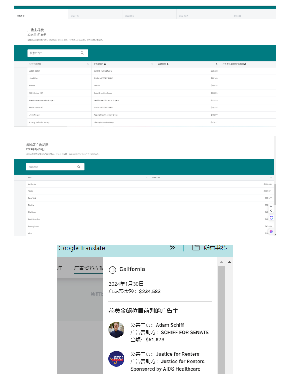Click the Google Translate bookmark
The image size is (284, 374).
point(82,248)
